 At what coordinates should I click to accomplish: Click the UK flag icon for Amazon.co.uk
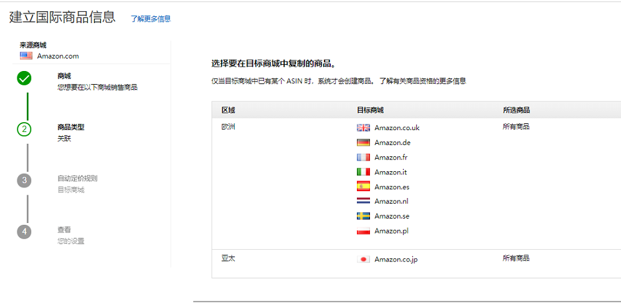click(363, 128)
